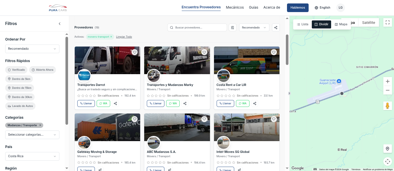This screenshot has height=171, width=394.
Task: Open English language selector
Action: pos(322,7)
